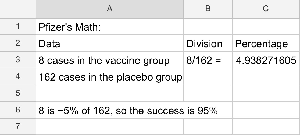Viewport: 300px width, 135px height.
Task: Click empty cell in column A, row 5
Action: click(110, 93)
